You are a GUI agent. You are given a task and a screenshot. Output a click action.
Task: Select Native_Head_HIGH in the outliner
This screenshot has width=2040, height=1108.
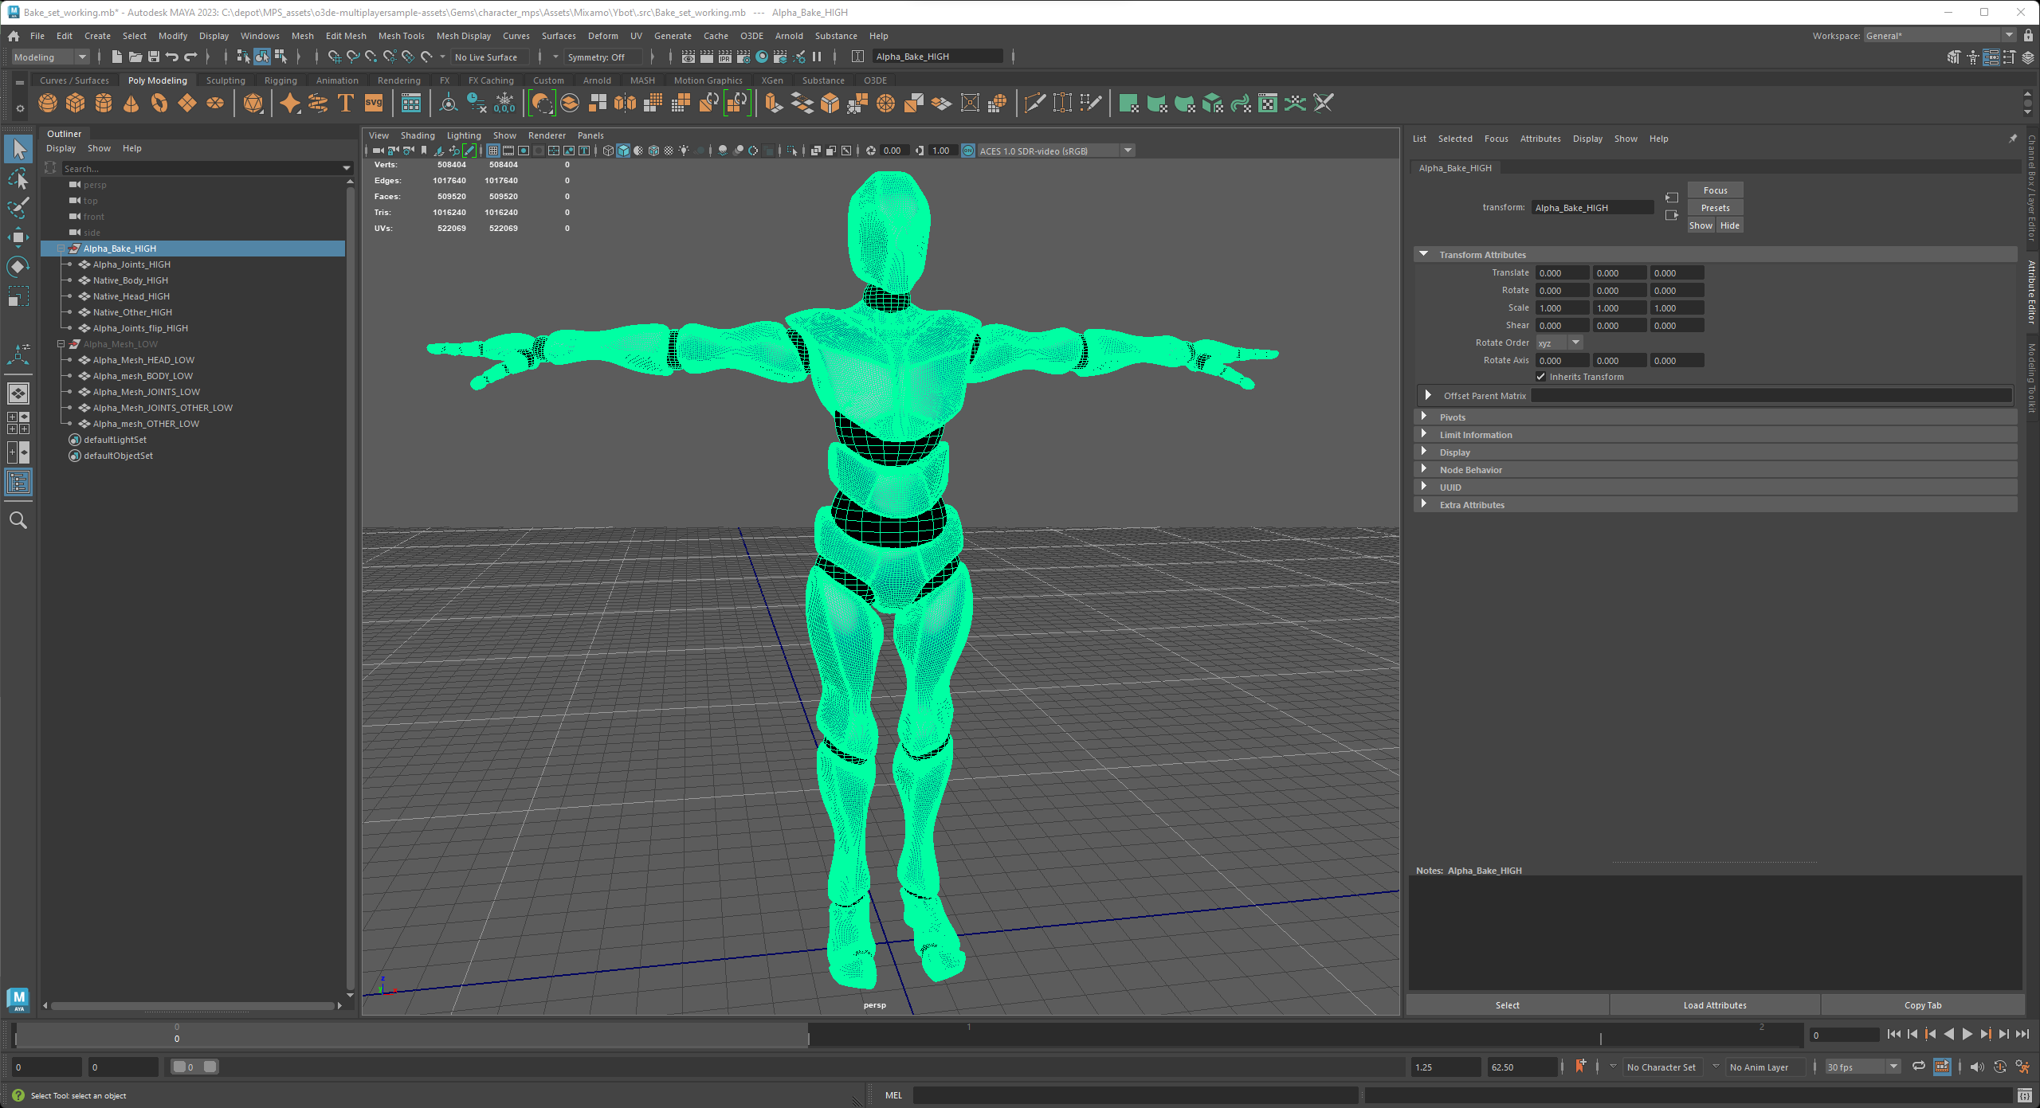tap(131, 296)
